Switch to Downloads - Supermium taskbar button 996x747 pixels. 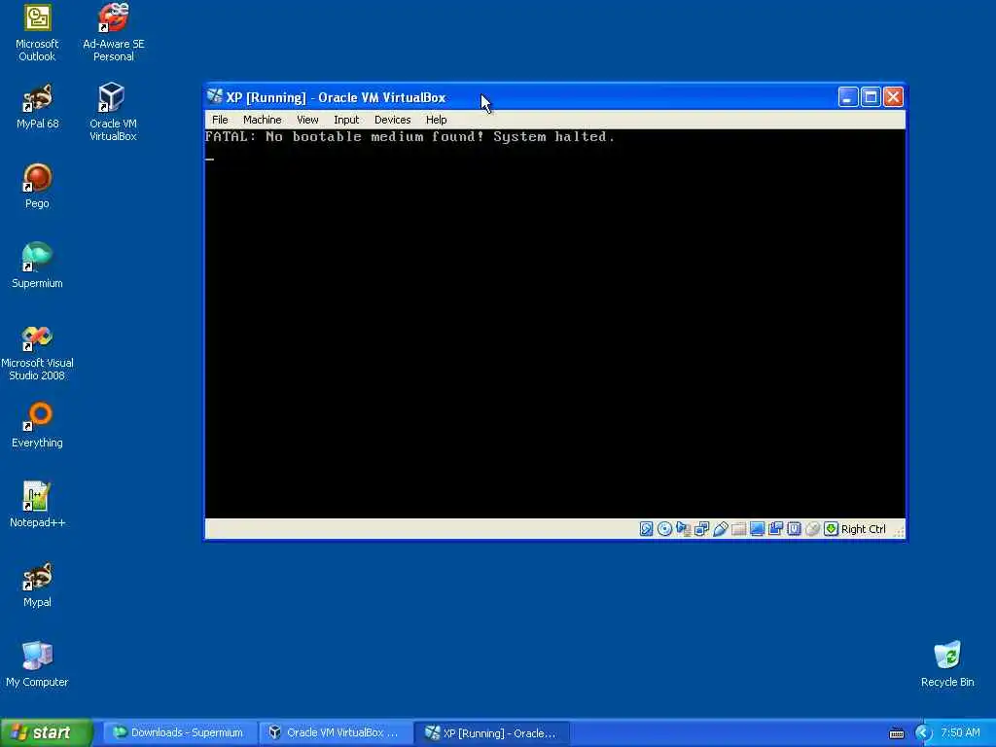[179, 732]
